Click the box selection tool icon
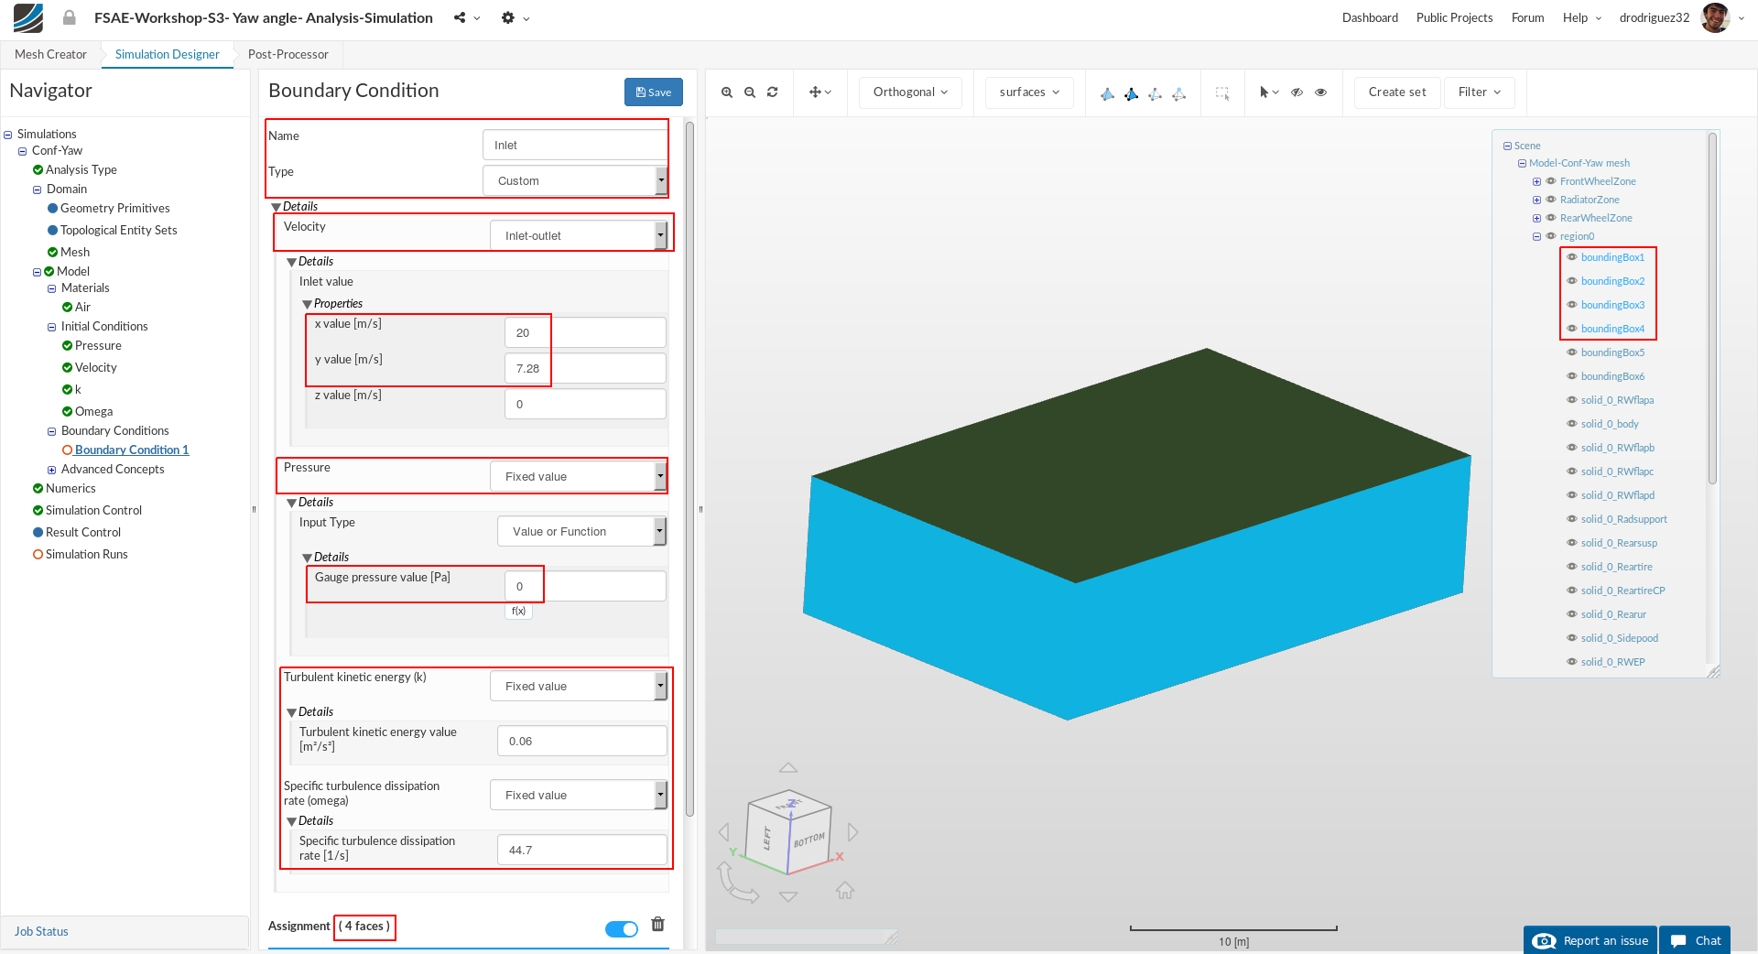The width and height of the screenshot is (1758, 954). (x=1222, y=92)
